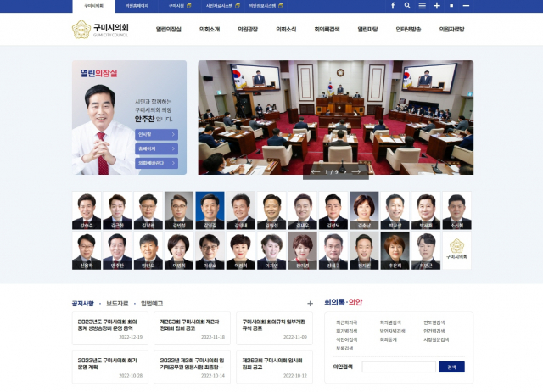543x392 pixels.
Task: Switch to the 보도자료 tab
Action: [x=117, y=303]
